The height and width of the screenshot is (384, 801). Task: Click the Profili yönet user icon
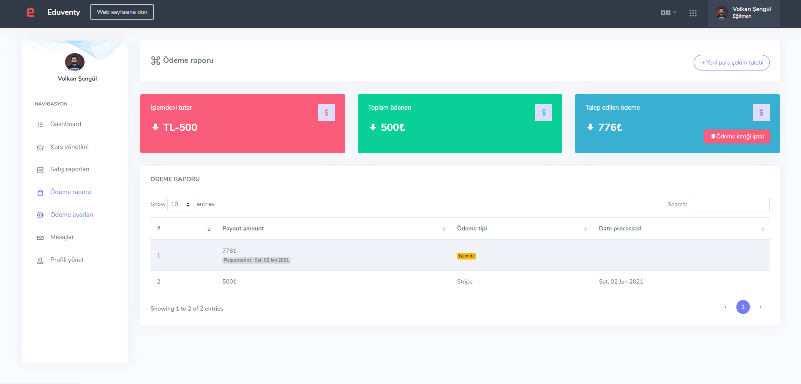click(40, 260)
